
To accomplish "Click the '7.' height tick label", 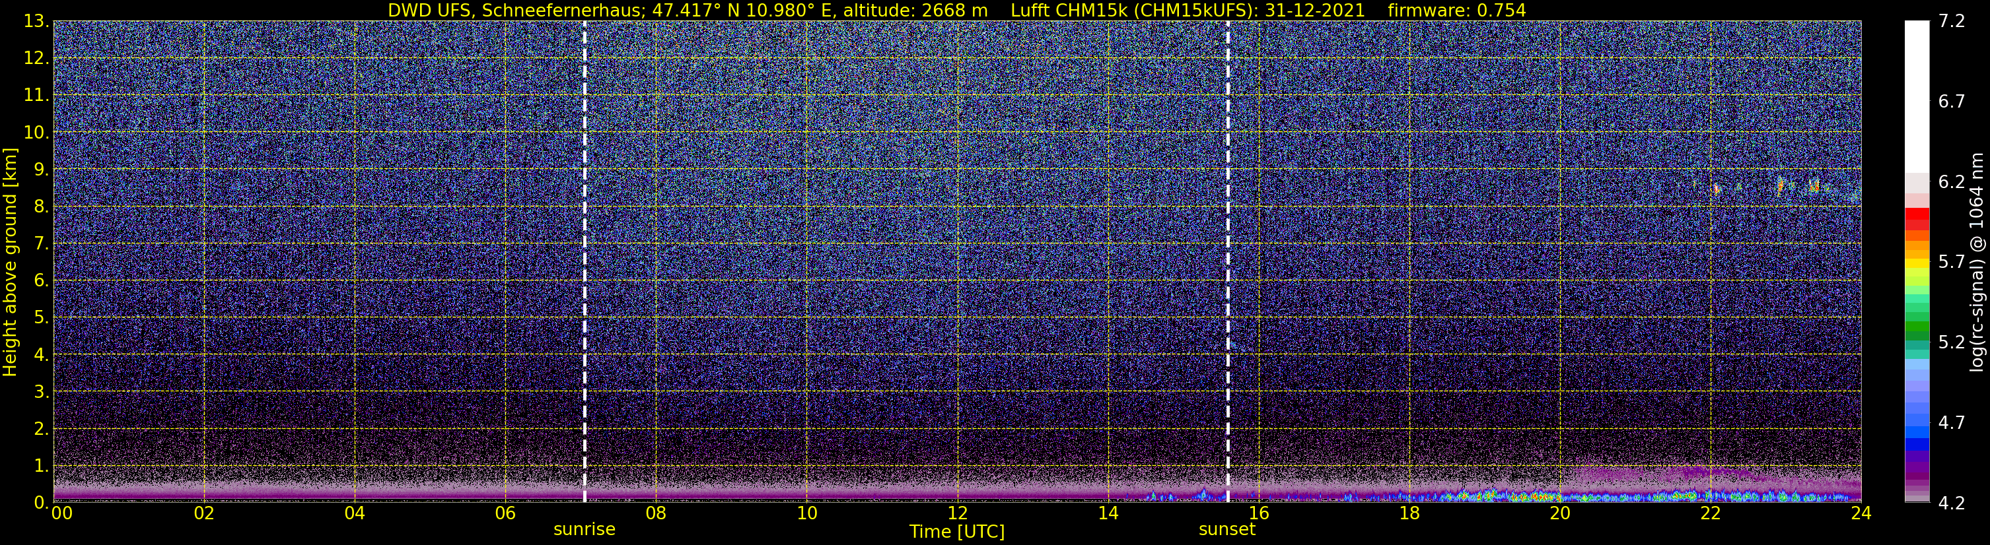I will click(x=41, y=244).
